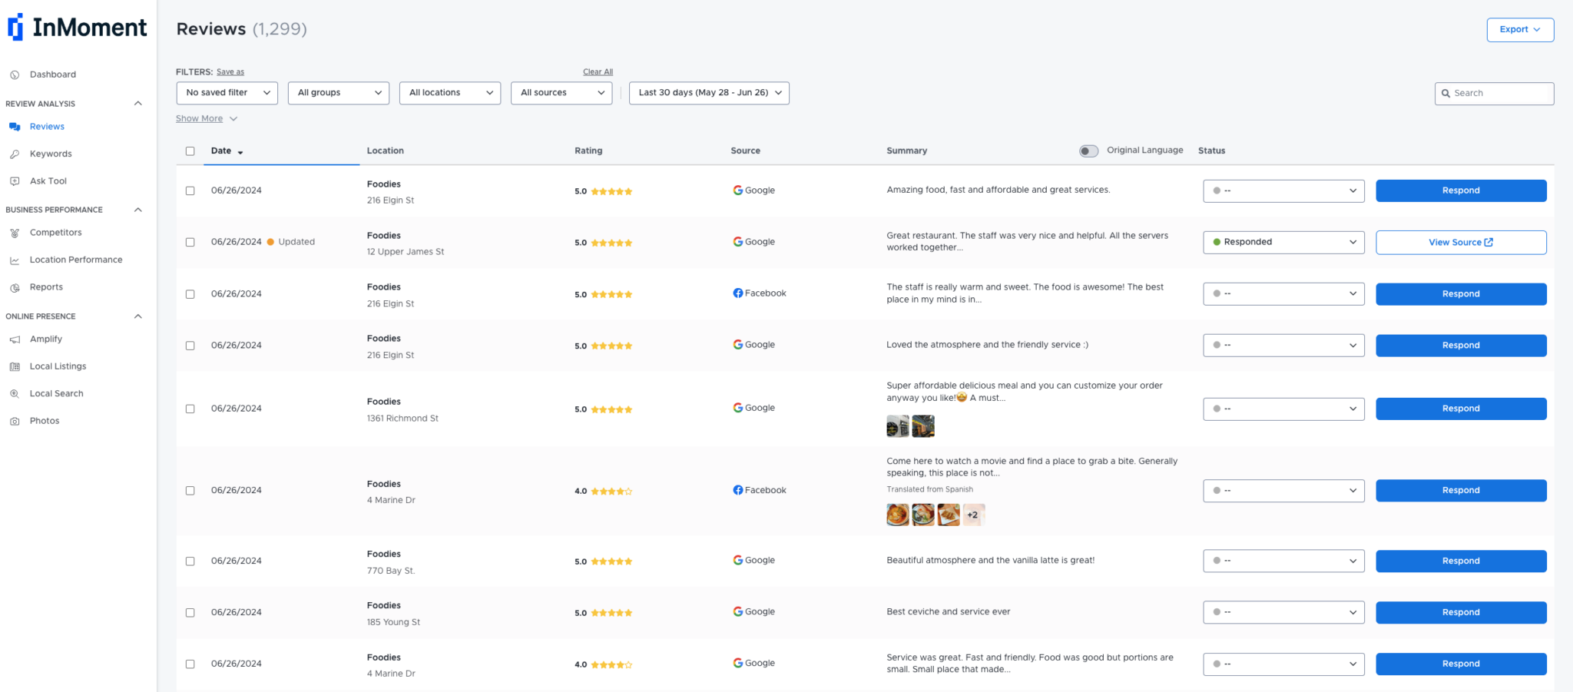1573x692 pixels.
Task: Select the Keywords analysis tool
Action: click(x=51, y=154)
